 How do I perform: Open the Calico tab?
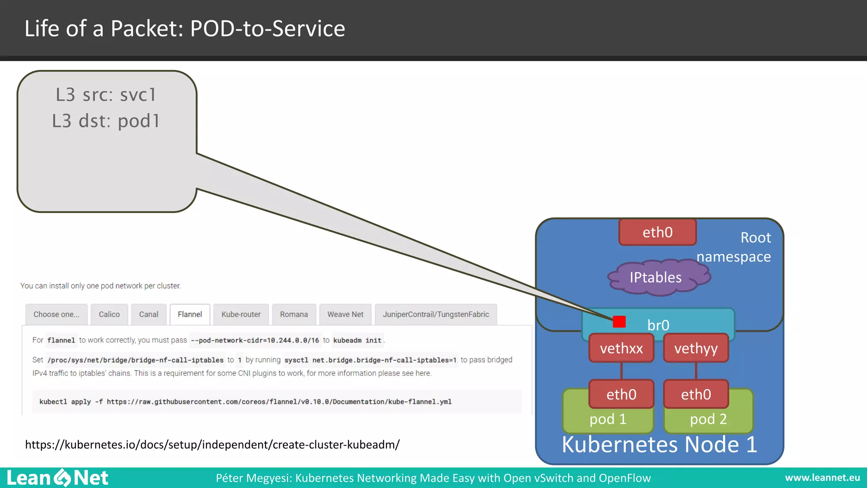(x=109, y=314)
